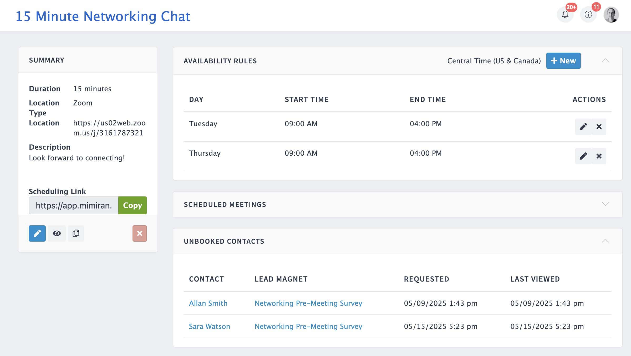Screen dimensions: 631x356
Task: Click the New availability rule button
Action: tap(563, 61)
